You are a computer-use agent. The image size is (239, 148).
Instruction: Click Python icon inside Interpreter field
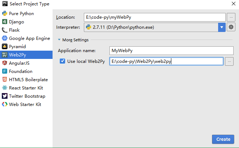(89, 27)
